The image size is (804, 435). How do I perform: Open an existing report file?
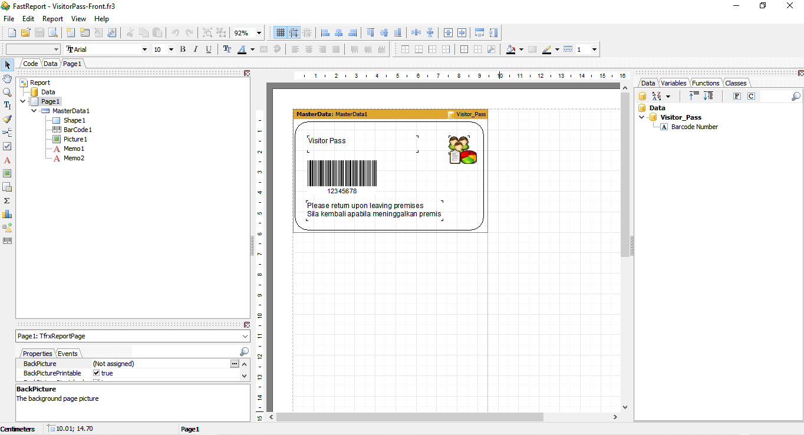click(x=25, y=33)
